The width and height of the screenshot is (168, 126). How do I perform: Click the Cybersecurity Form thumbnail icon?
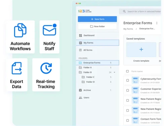tap(135, 80)
